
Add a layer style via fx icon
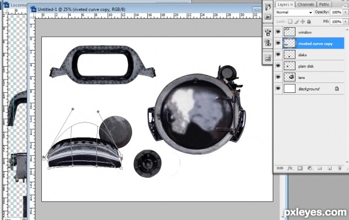pos(290,168)
